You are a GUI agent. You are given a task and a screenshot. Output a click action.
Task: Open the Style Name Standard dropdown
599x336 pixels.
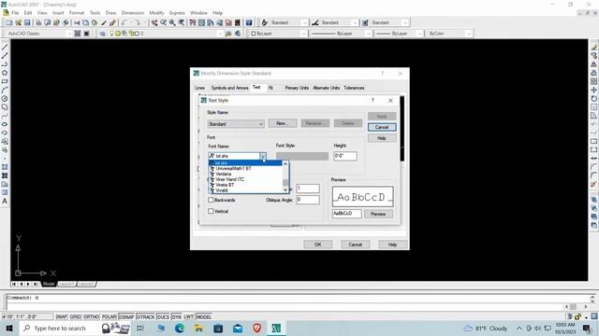pyautogui.click(x=236, y=124)
